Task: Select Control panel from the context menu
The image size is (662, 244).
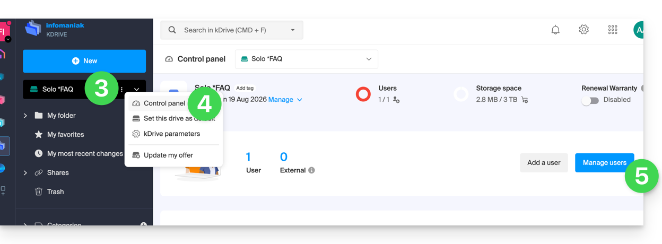Action: point(164,103)
